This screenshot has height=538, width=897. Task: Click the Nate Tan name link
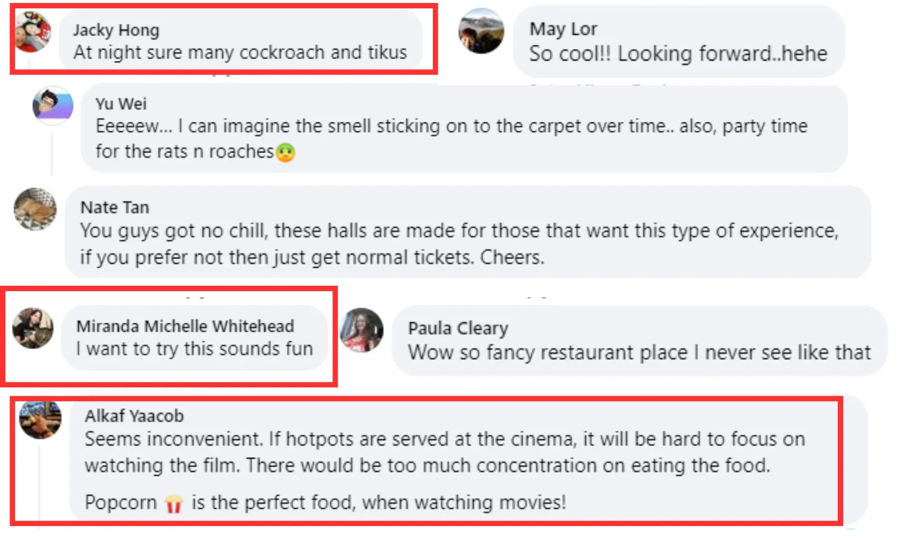pyautogui.click(x=115, y=207)
